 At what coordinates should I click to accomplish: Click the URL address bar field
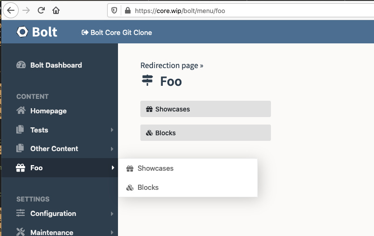pos(241,11)
